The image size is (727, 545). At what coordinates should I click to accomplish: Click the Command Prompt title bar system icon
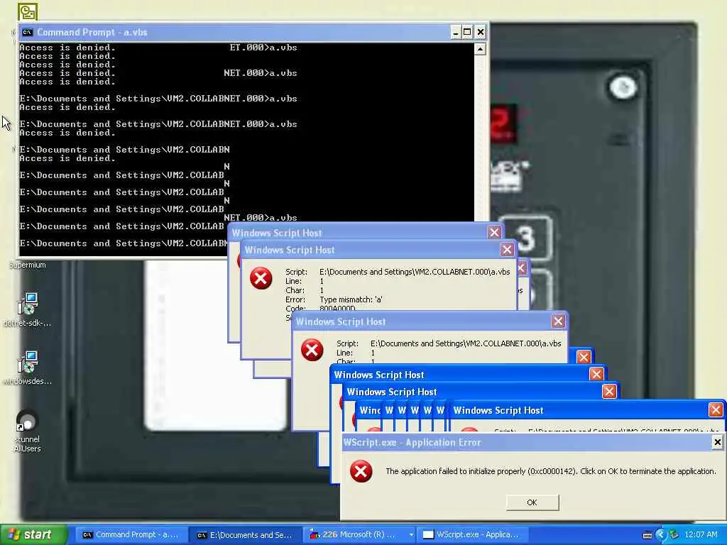coord(28,32)
